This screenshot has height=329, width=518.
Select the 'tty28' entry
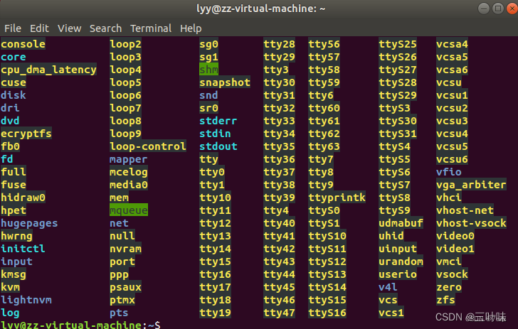click(x=279, y=44)
